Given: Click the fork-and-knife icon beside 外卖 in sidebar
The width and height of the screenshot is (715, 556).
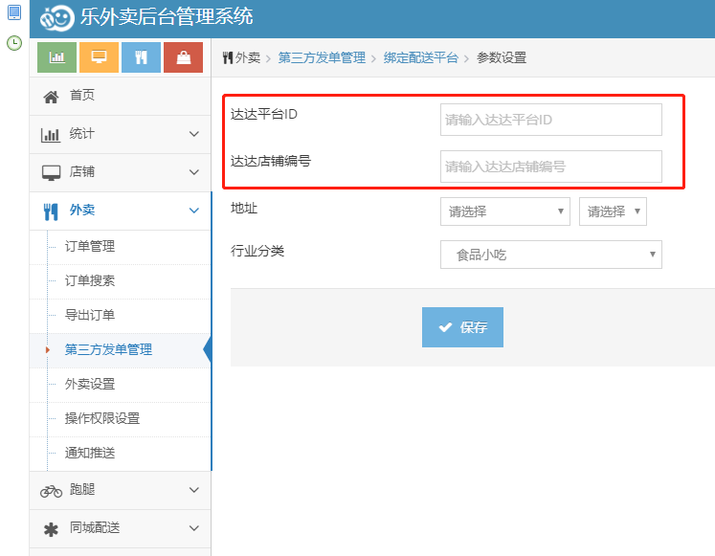Looking at the screenshot, I should pyautogui.click(x=51, y=211).
